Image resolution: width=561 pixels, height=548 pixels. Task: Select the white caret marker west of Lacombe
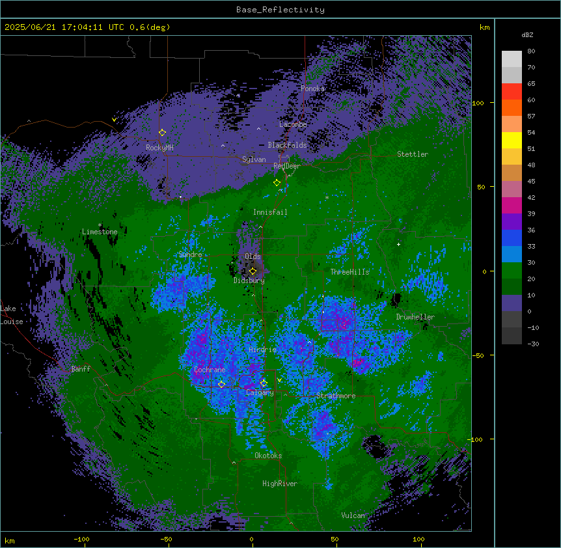258,128
